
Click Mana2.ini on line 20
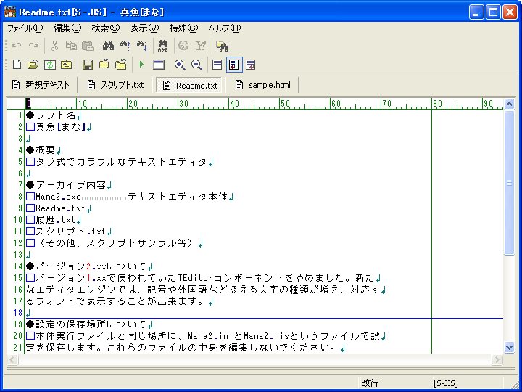point(211,335)
